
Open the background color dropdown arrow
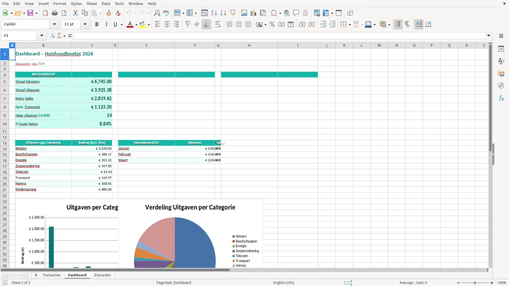click(x=148, y=25)
